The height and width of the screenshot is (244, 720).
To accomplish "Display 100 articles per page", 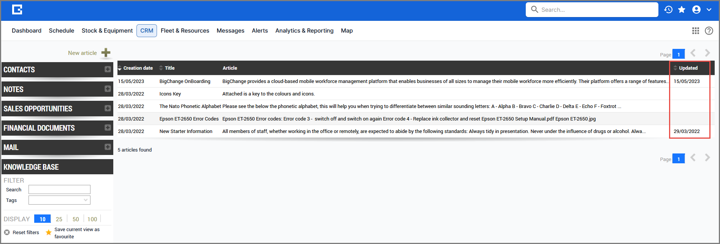I will 92,219.
